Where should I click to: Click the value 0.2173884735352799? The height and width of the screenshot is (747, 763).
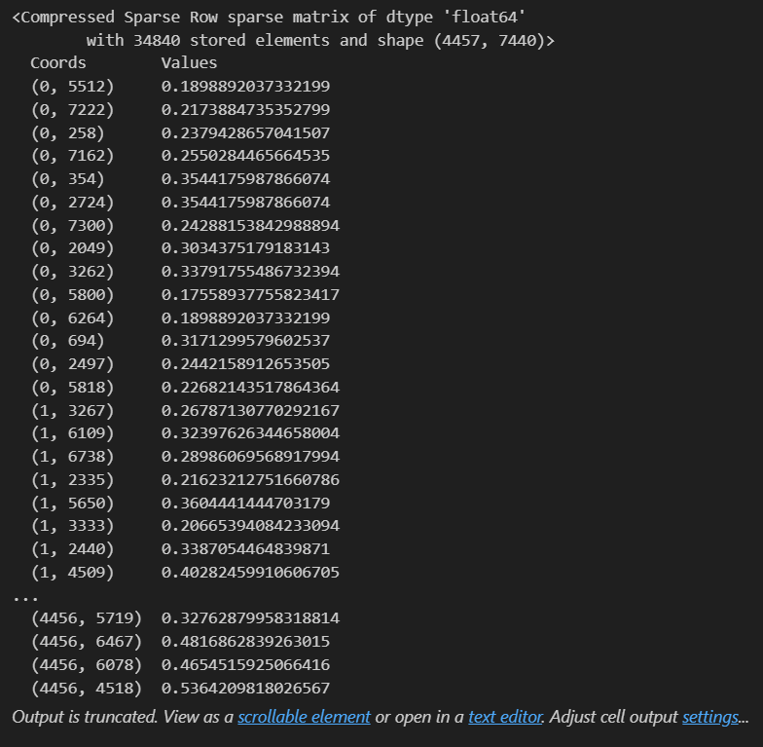point(245,109)
